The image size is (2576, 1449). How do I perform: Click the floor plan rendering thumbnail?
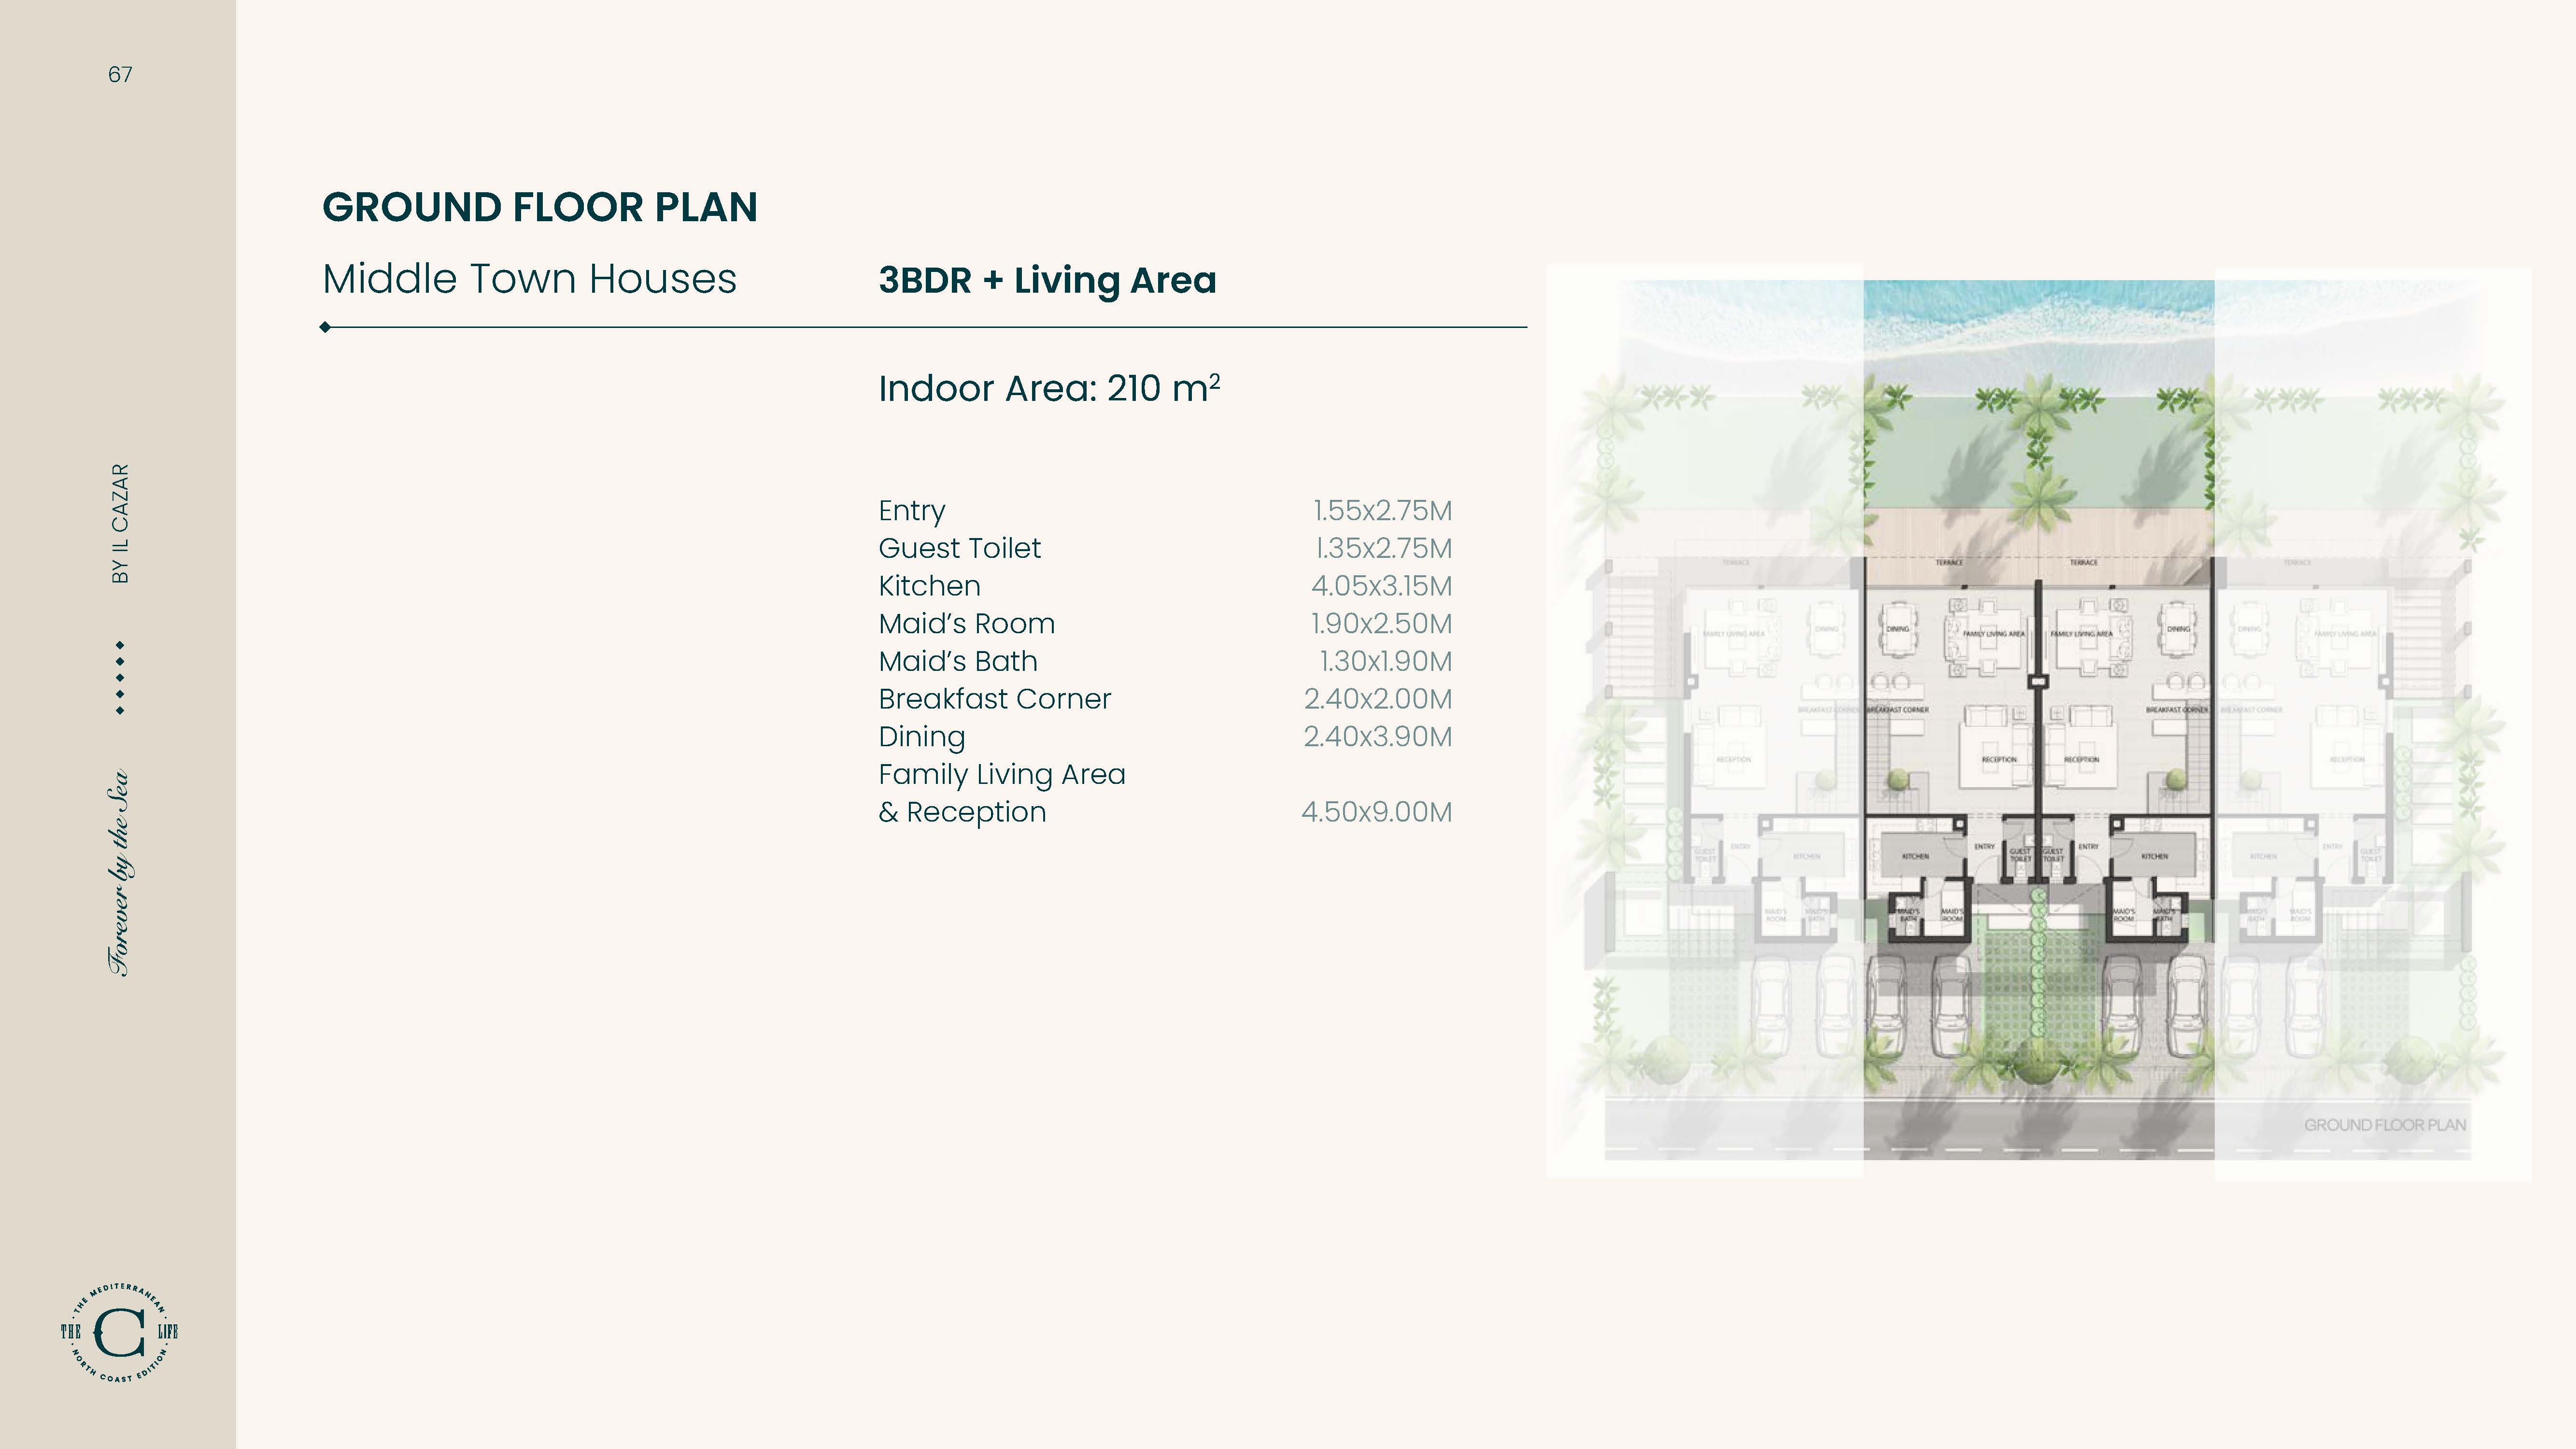(x=2038, y=721)
